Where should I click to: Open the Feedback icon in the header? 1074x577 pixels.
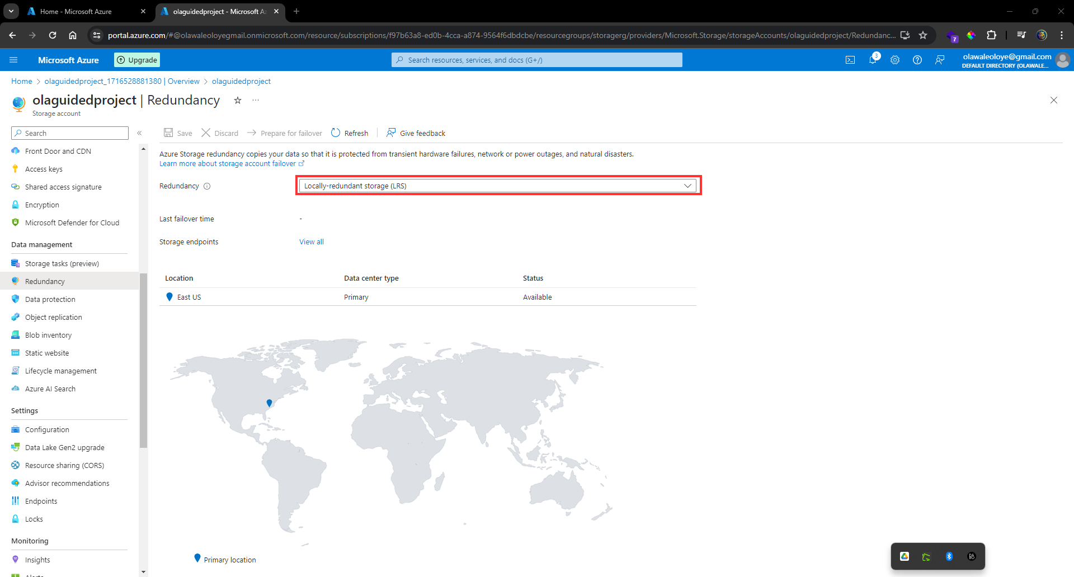pyautogui.click(x=940, y=60)
